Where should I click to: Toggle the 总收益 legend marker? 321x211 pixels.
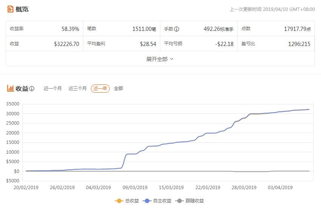(x=119, y=201)
